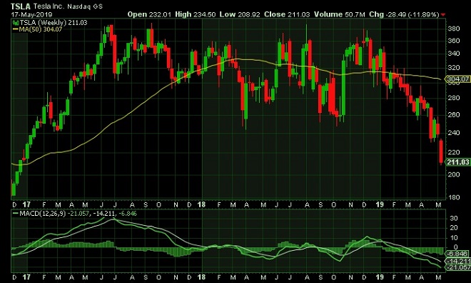Click the 17 year label under price chart
Image resolution: width=471 pixels, height=283 pixels.
[26, 204]
